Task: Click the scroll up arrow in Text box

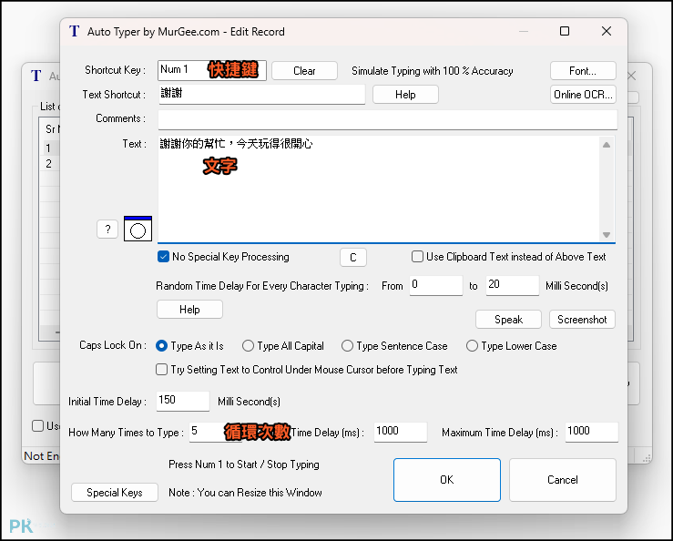Action: 607,145
